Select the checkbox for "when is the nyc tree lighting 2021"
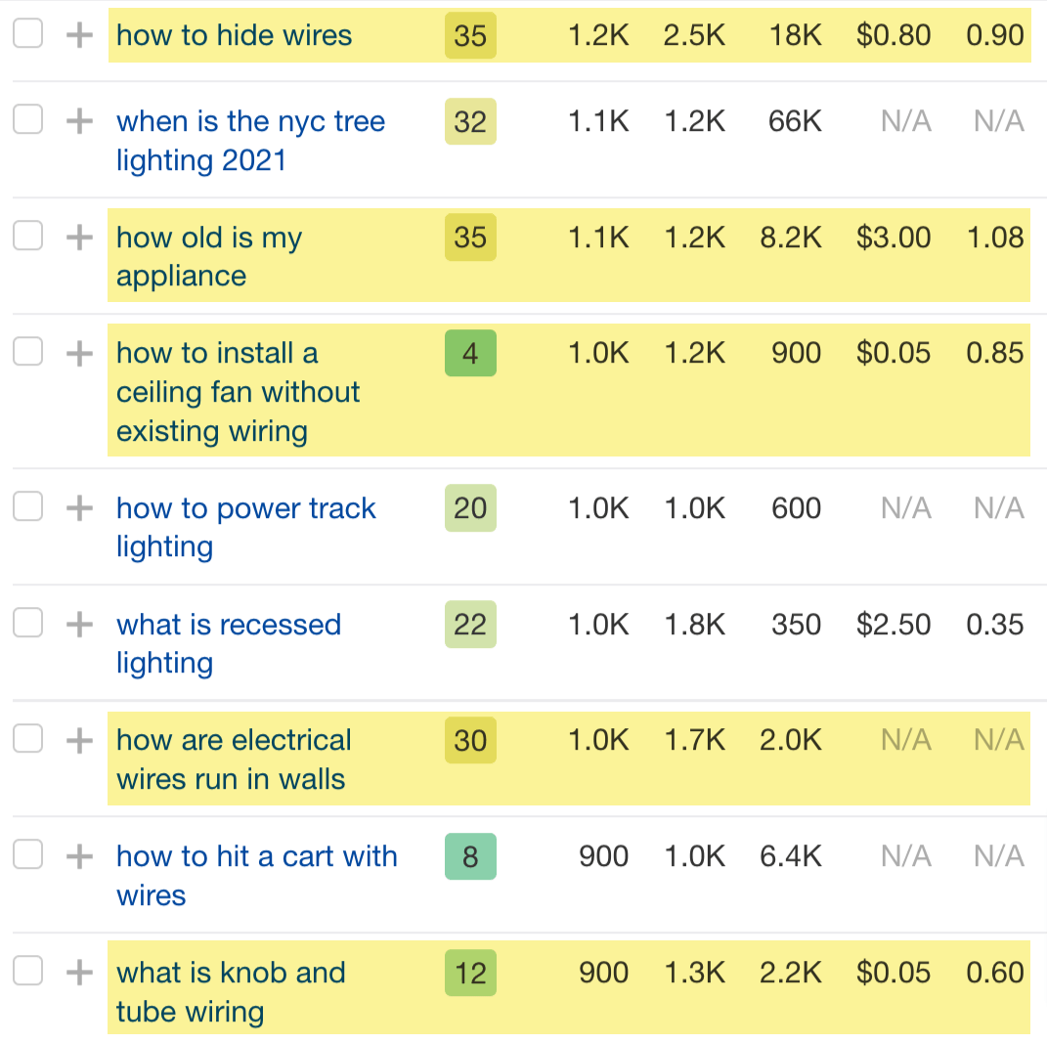 click(x=28, y=119)
